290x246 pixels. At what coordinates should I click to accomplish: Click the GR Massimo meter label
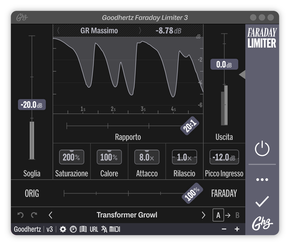[100, 30]
